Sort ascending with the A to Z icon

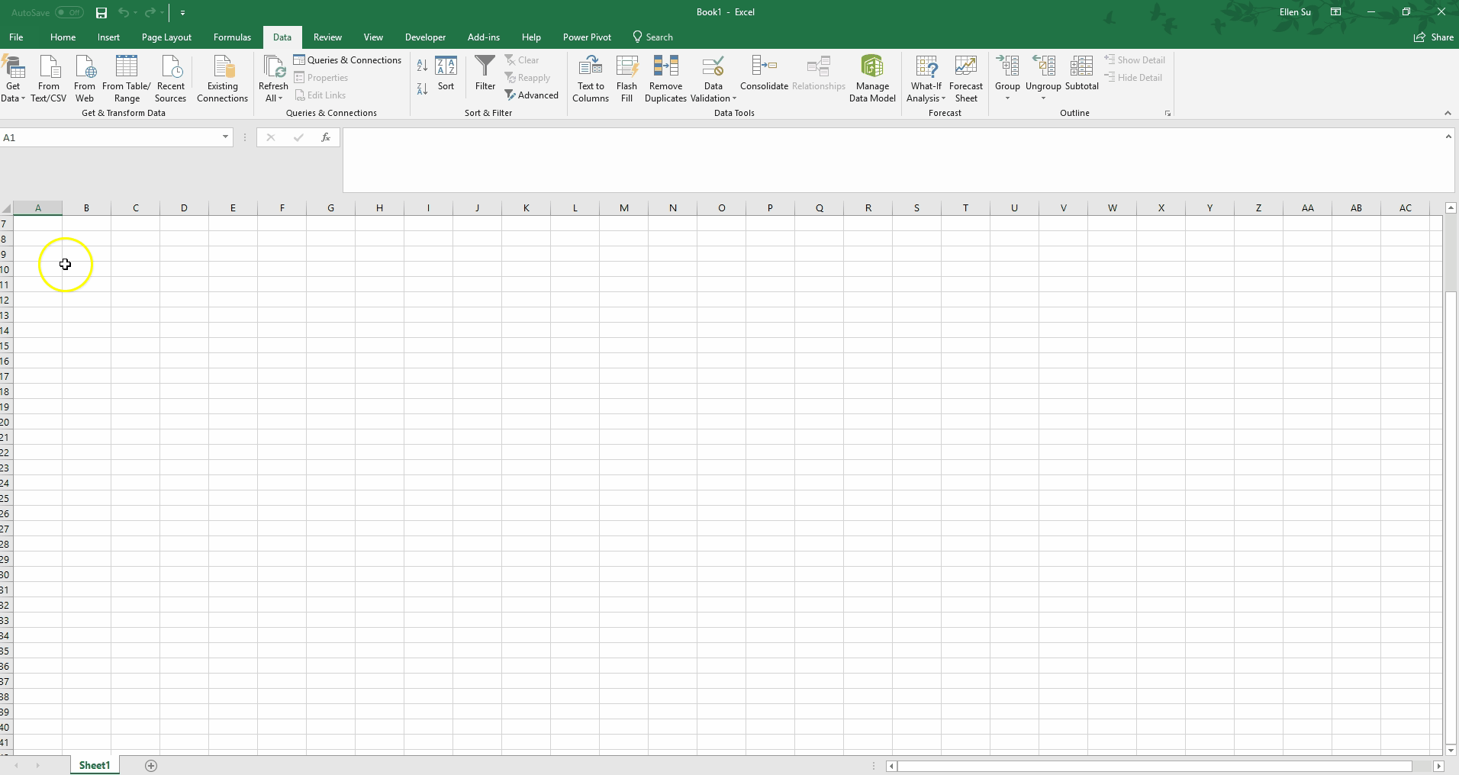click(x=422, y=66)
